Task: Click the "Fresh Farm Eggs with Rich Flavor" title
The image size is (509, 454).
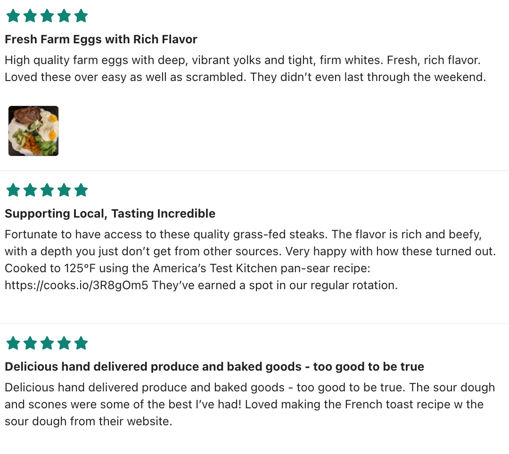Action: tap(101, 39)
